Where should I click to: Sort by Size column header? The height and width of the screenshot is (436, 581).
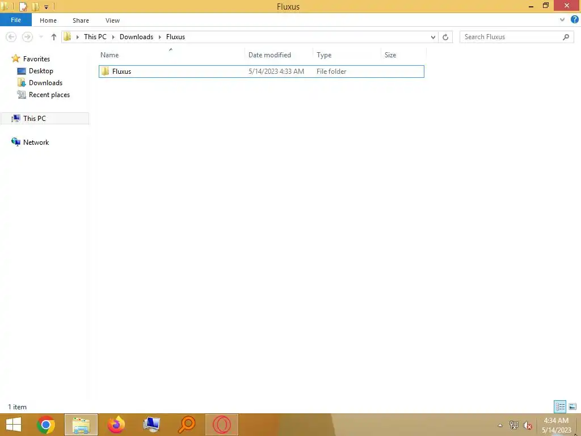tap(403, 55)
